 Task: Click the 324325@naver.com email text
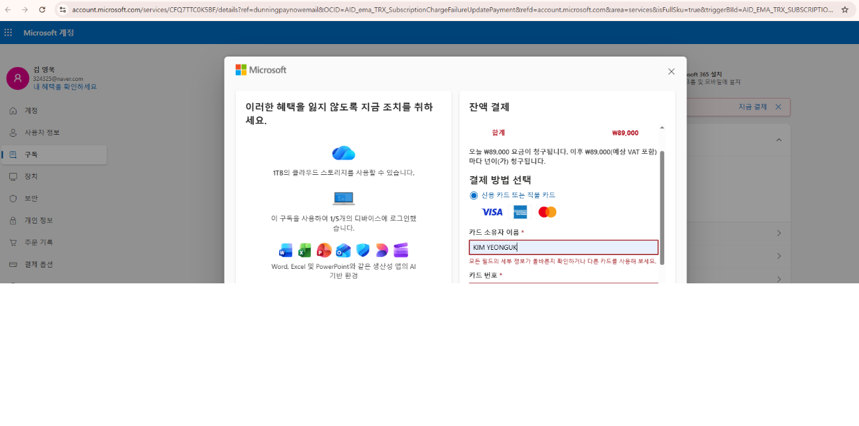coord(58,79)
